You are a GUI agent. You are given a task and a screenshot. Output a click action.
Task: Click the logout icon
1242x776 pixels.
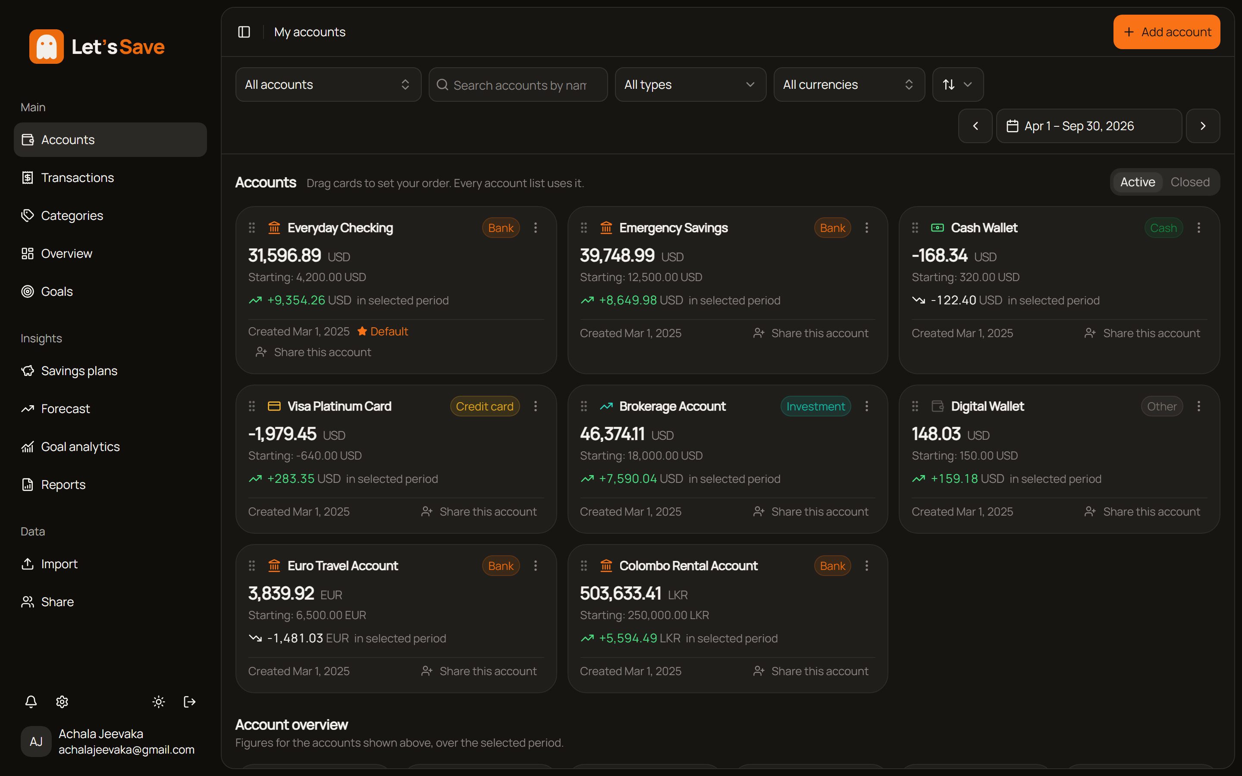tap(190, 701)
